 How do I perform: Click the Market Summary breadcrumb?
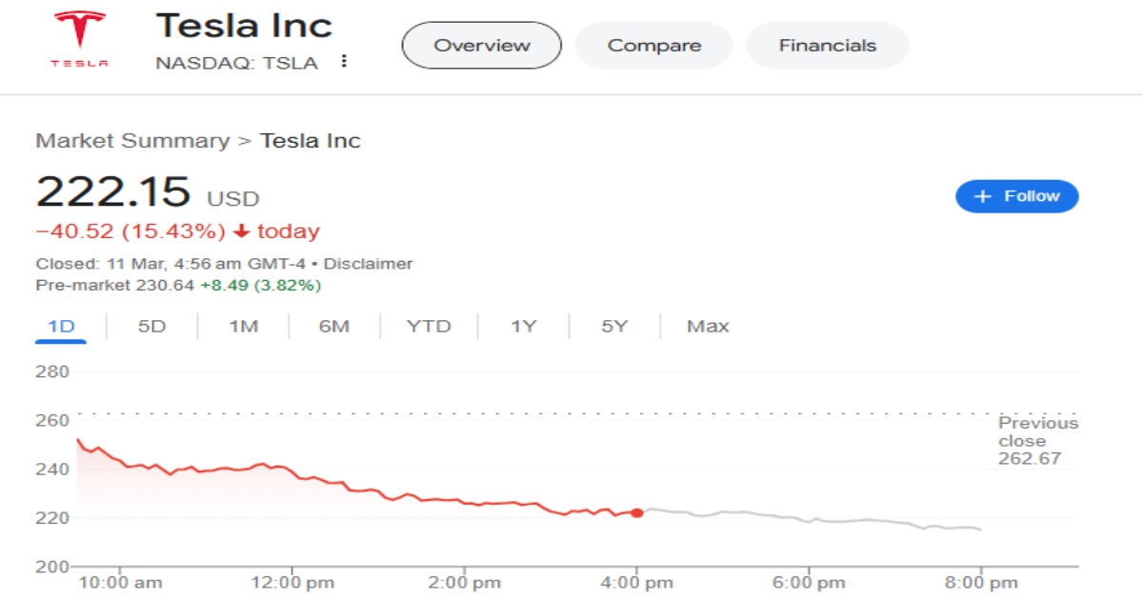(132, 141)
